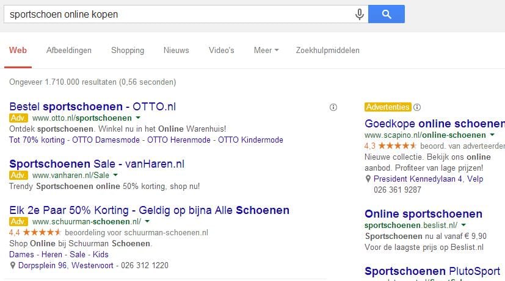Open Zoekhulpmiddelen search tools
The width and height of the screenshot is (505, 281).
pyautogui.click(x=327, y=50)
